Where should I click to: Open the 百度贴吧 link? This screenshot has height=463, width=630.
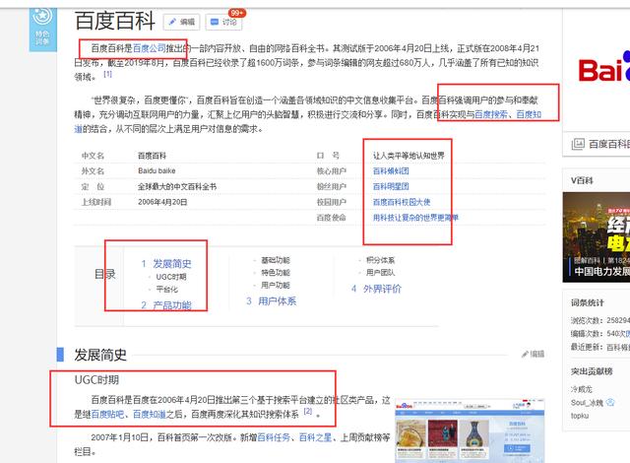(x=107, y=415)
